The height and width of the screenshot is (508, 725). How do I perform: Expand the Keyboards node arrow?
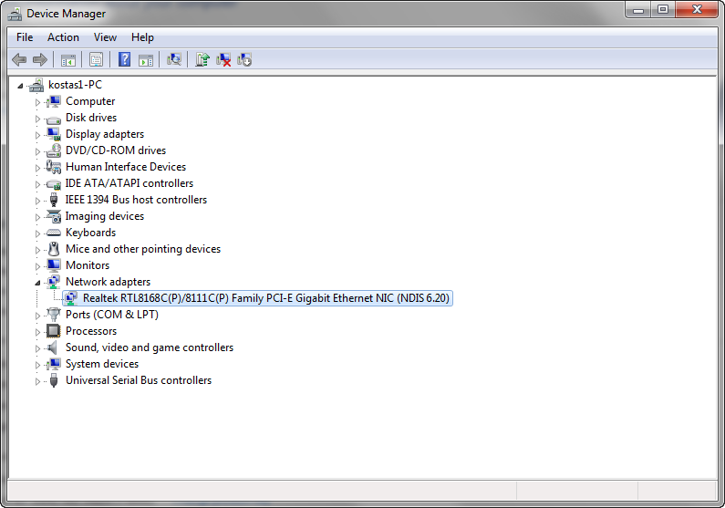coord(37,233)
